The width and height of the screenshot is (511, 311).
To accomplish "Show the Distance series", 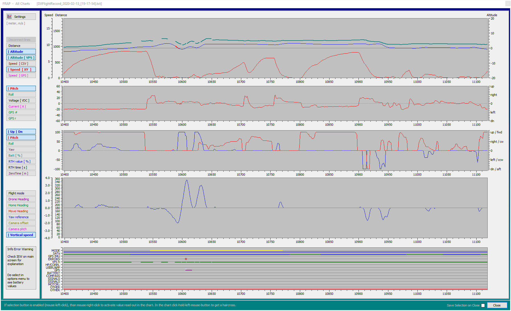I will pyautogui.click(x=21, y=46).
